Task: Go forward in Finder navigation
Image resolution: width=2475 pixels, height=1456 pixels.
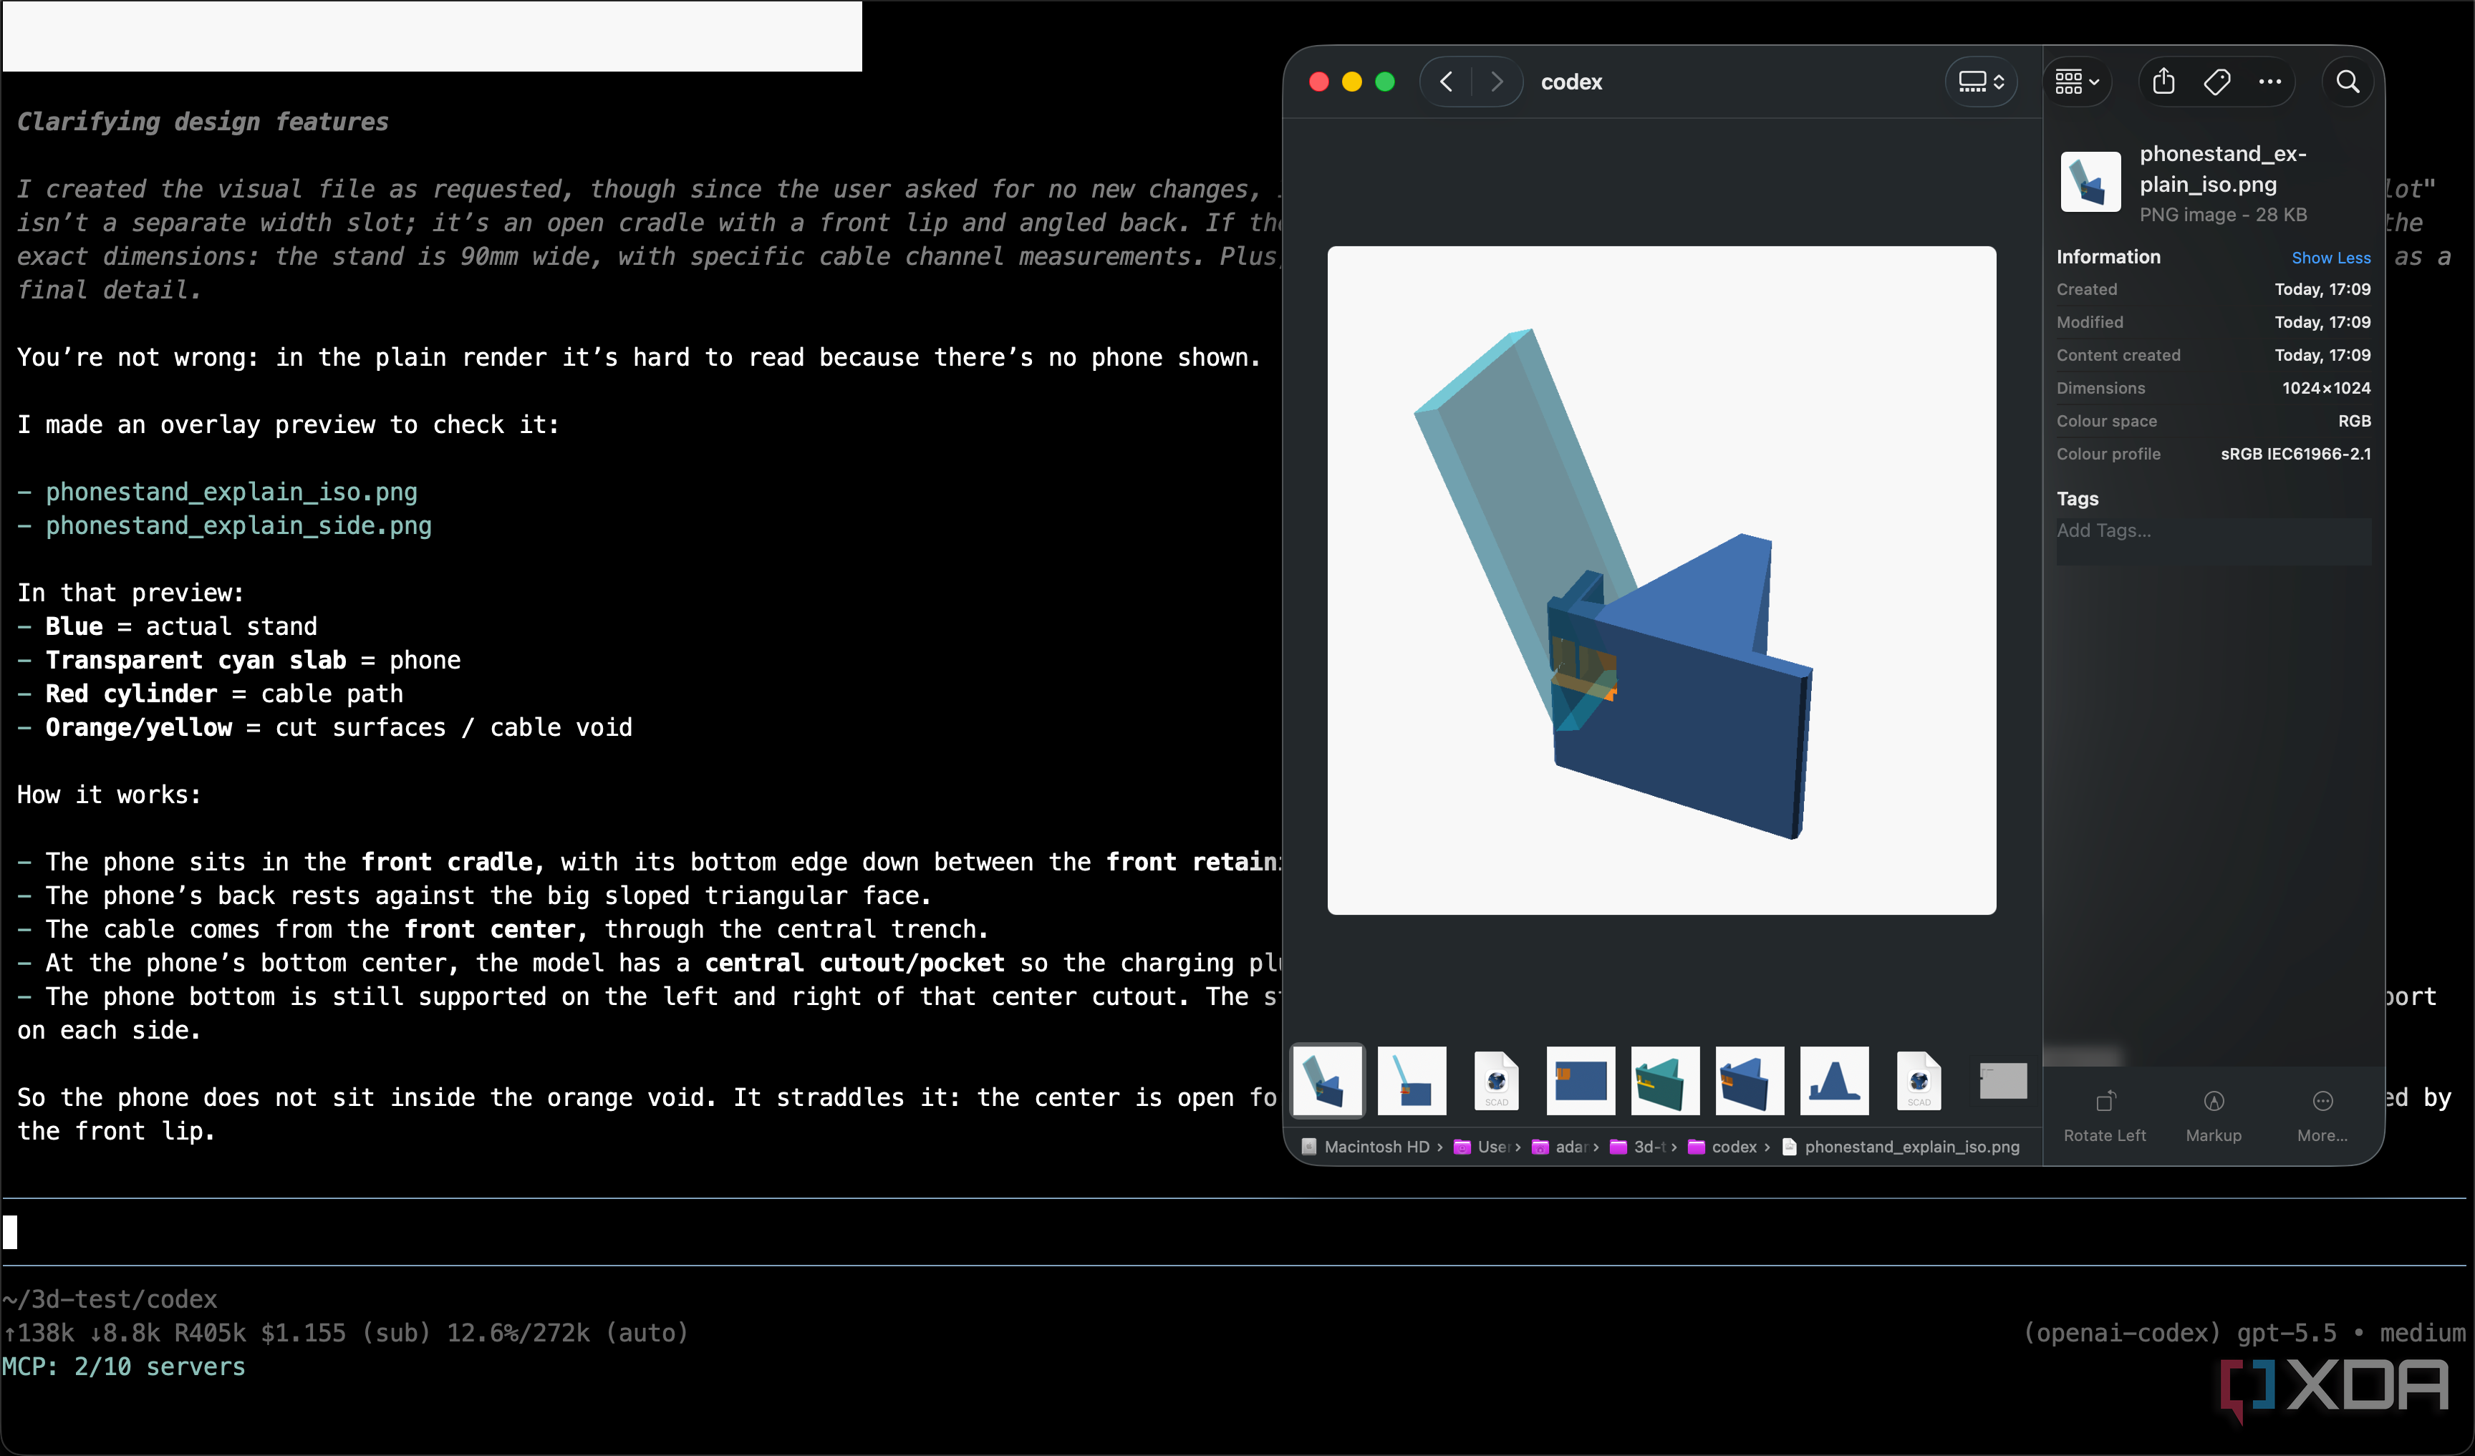Action: coord(1496,82)
